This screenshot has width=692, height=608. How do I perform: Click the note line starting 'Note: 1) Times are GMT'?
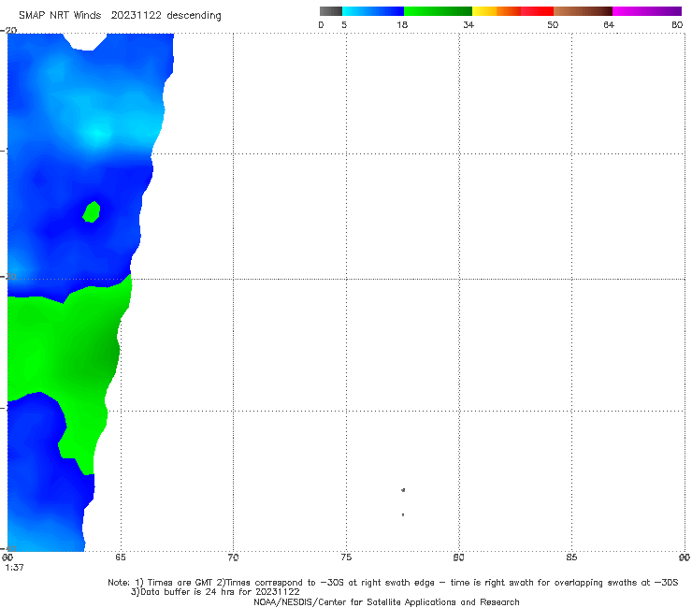[393, 583]
